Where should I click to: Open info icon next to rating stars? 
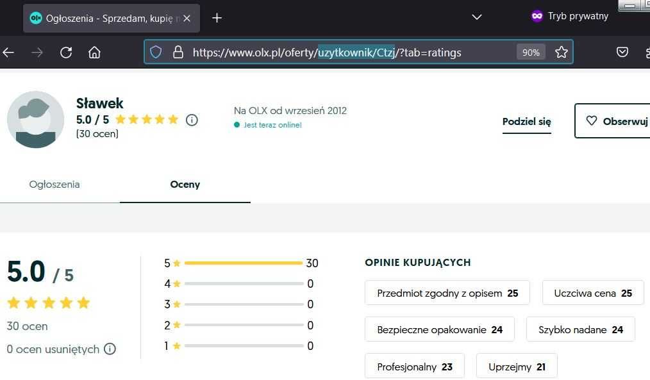(x=192, y=120)
